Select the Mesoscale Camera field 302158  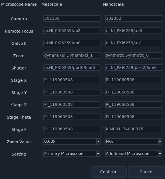point(72,18)
